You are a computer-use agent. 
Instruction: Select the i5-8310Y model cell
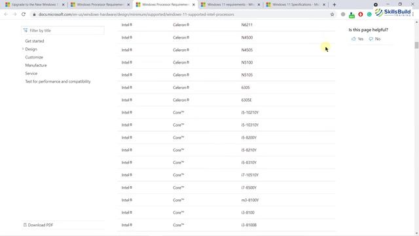point(249,163)
